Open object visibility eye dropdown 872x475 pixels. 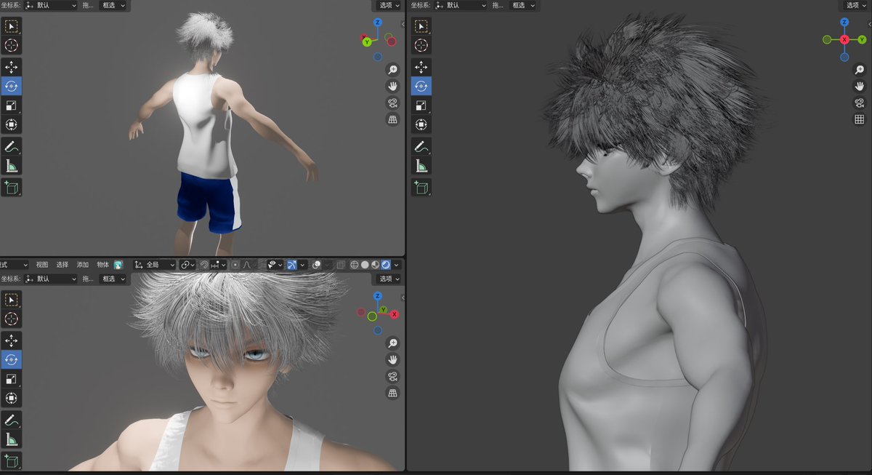click(275, 265)
